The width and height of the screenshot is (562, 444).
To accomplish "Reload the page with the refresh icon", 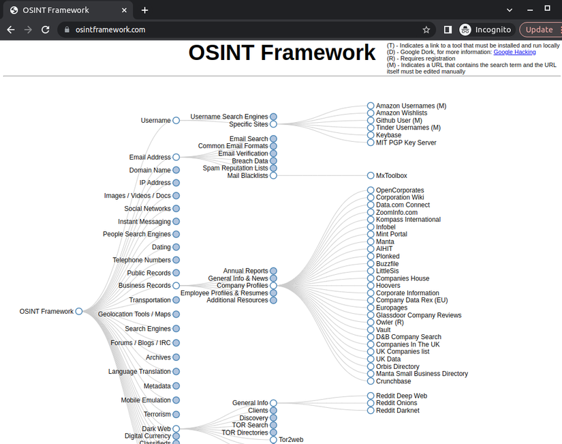I will (x=45, y=30).
